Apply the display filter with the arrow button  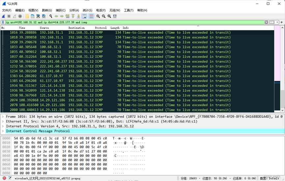(x=272, y=22)
